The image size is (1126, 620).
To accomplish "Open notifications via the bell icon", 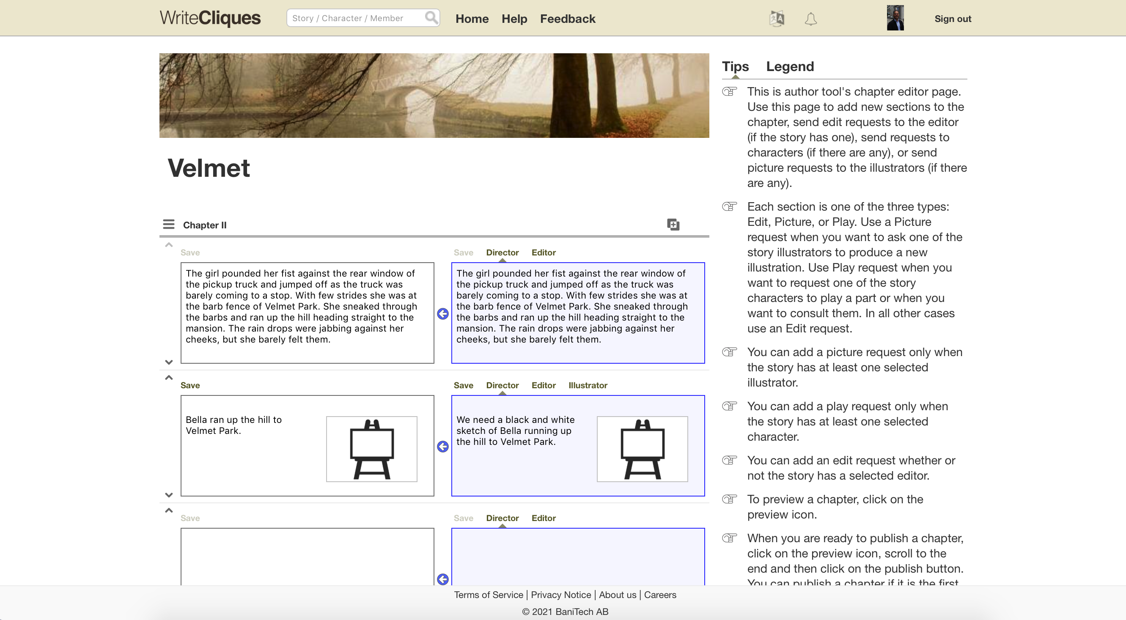I will (x=811, y=19).
